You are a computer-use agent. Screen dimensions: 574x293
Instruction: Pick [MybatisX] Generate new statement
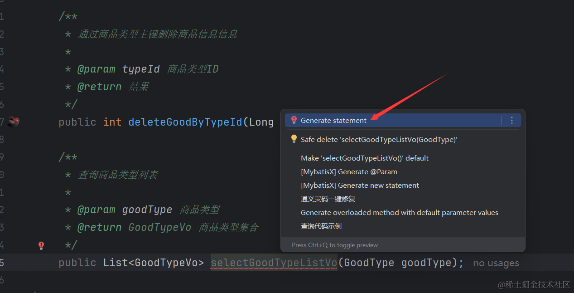360,186
